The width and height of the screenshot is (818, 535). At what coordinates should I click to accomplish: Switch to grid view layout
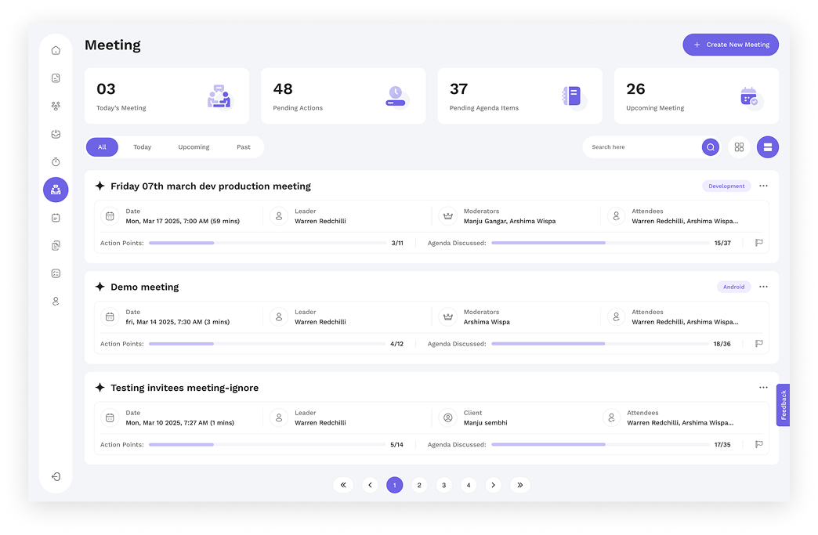tap(739, 147)
